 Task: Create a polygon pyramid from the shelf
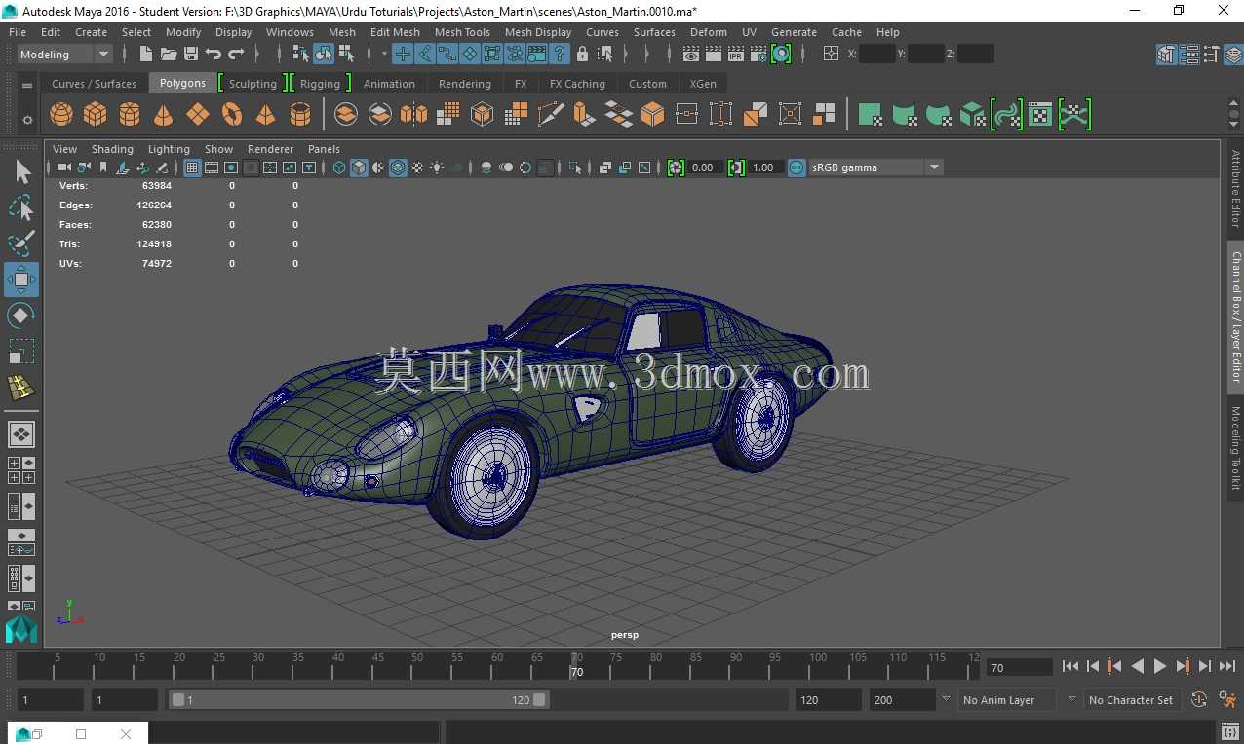[265, 115]
